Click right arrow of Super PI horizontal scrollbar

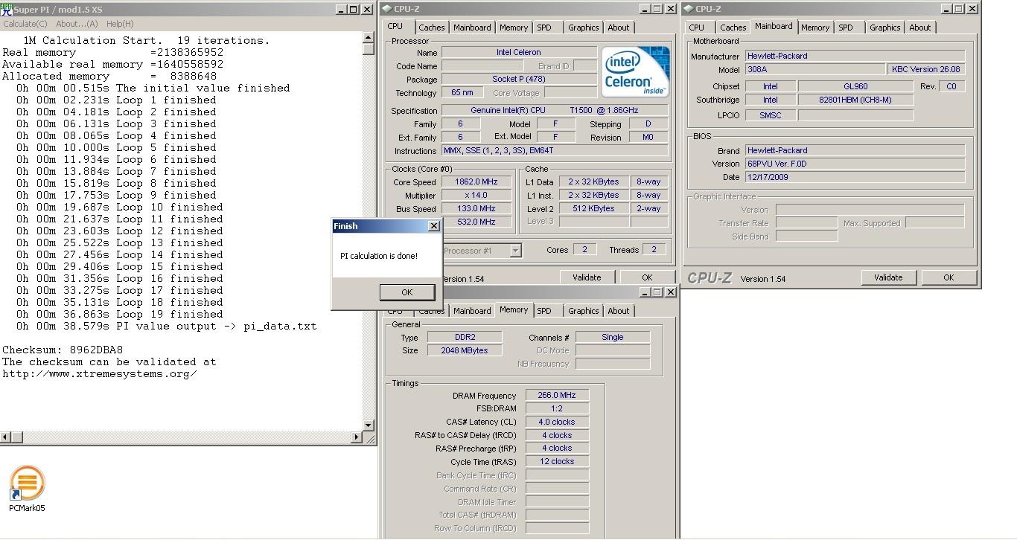[x=357, y=437]
